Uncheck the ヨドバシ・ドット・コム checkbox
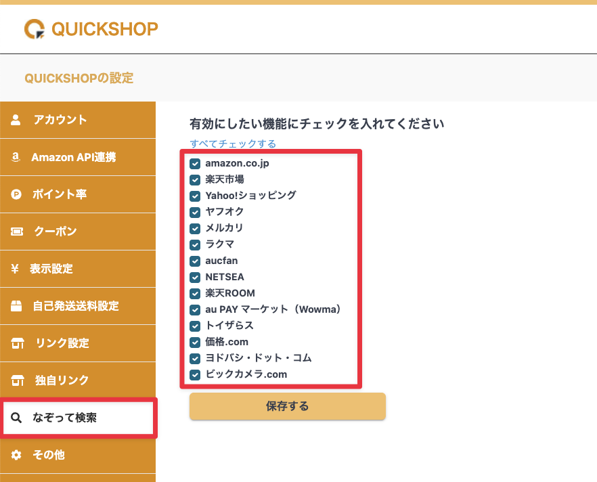597x482 pixels. click(x=195, y=358)
